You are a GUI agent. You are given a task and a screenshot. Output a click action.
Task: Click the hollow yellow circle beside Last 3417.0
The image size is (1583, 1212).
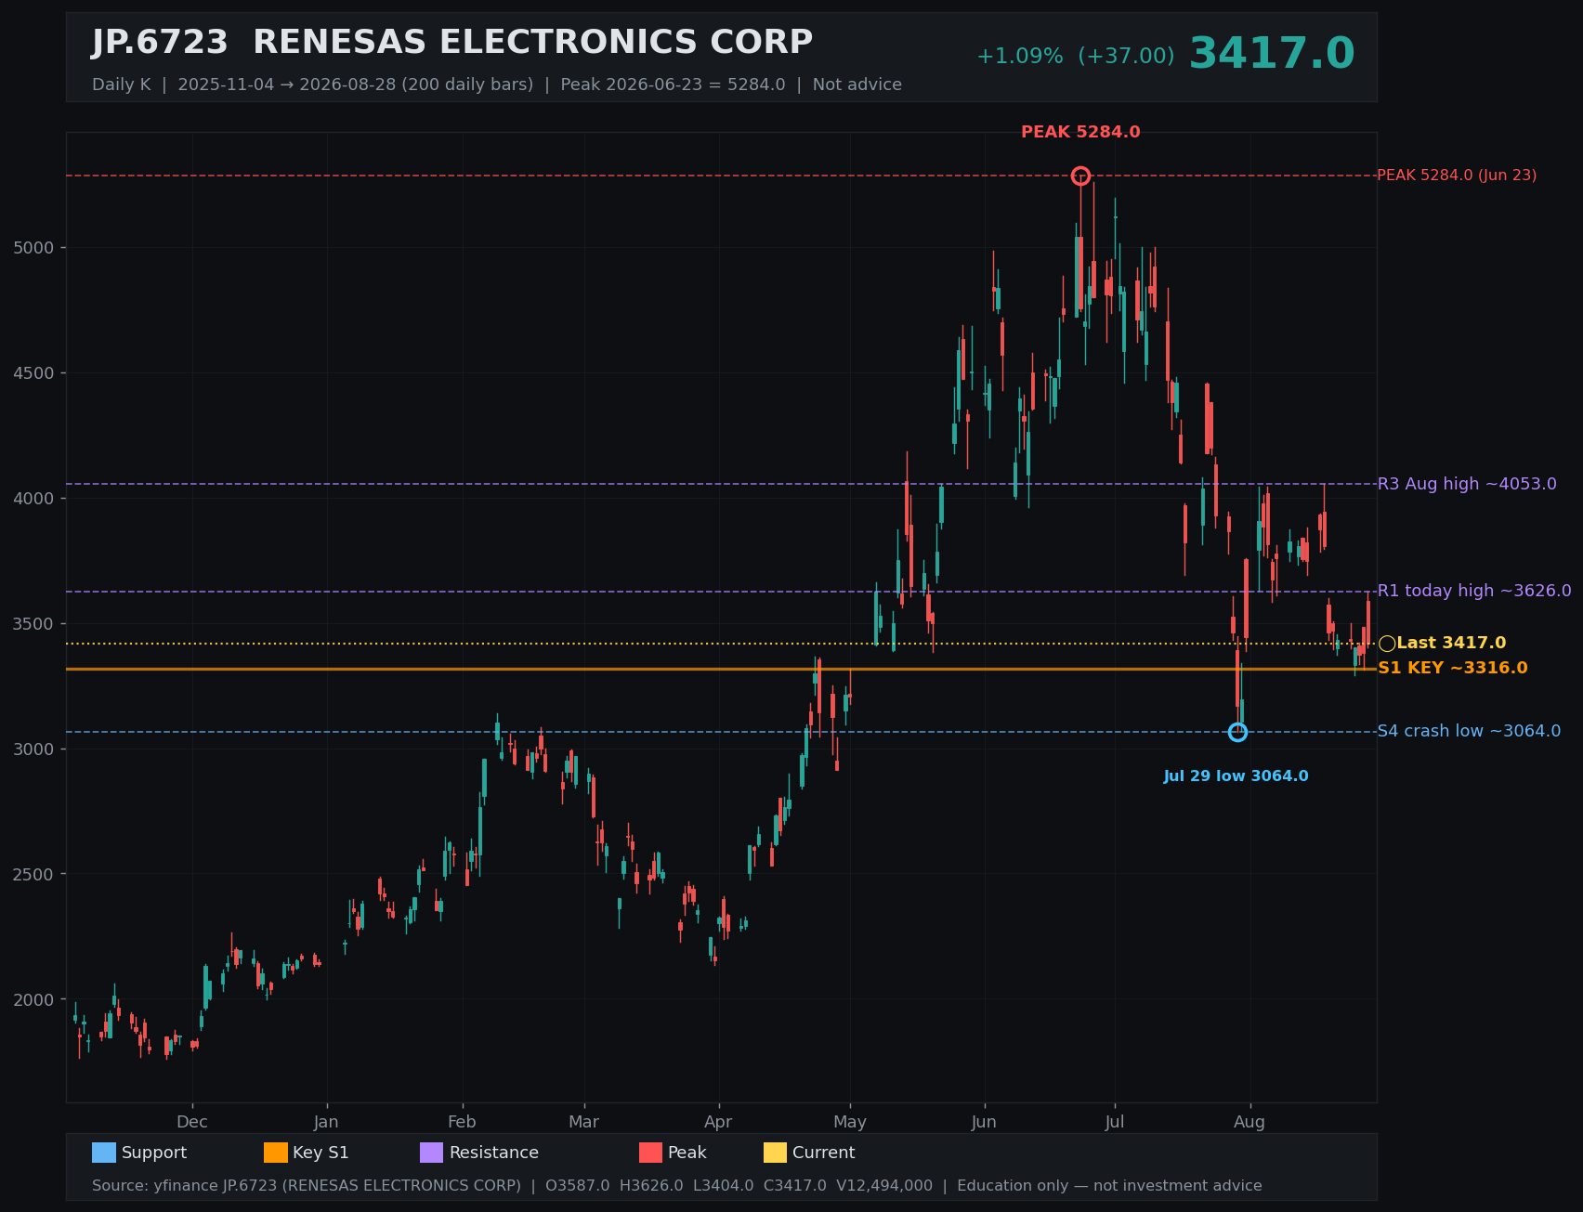click(1387, 644)
